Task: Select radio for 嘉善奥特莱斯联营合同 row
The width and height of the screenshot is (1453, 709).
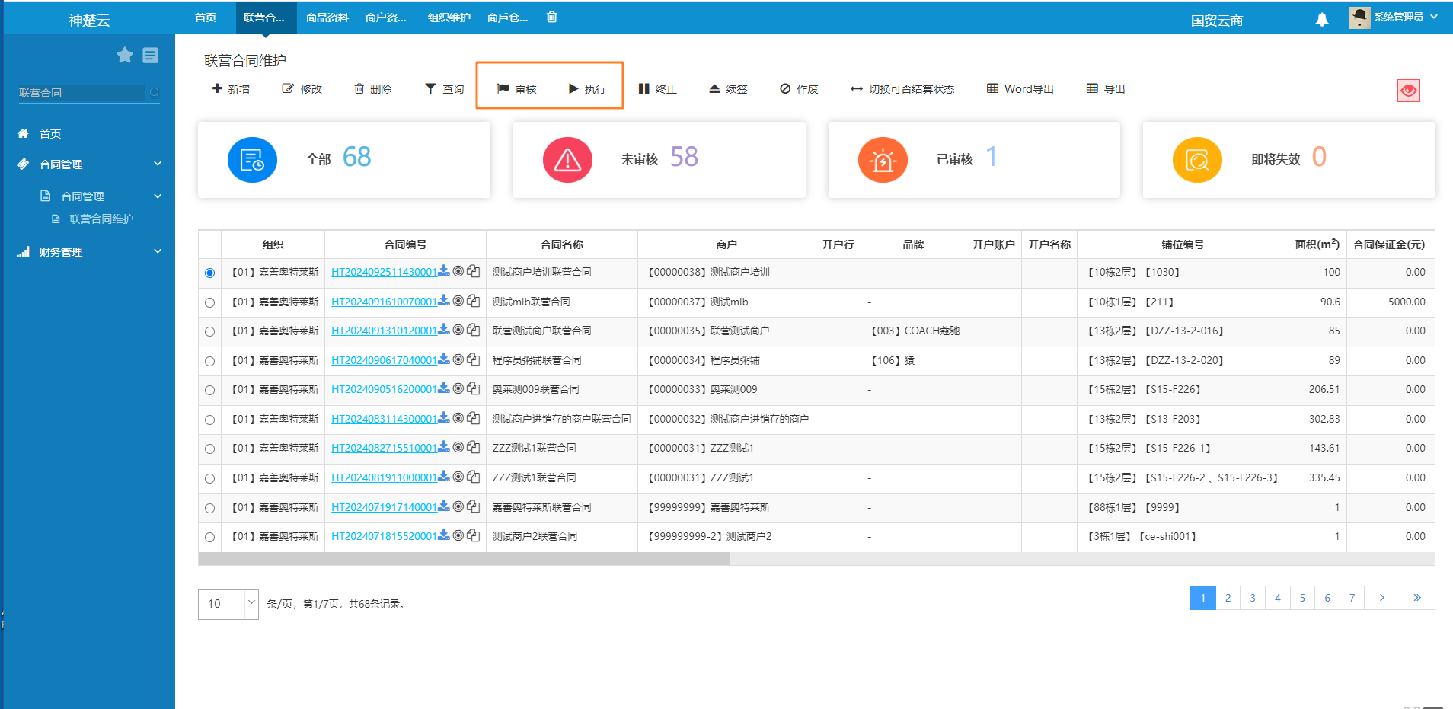Action: pyautogui.click(x=210, y=508)
